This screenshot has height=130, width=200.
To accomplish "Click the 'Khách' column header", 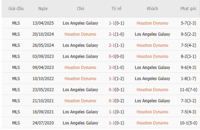I will [152, 9].
